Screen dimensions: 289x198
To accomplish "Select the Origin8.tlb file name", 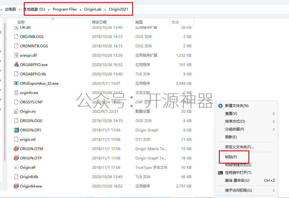I will [x=29, y=177].
